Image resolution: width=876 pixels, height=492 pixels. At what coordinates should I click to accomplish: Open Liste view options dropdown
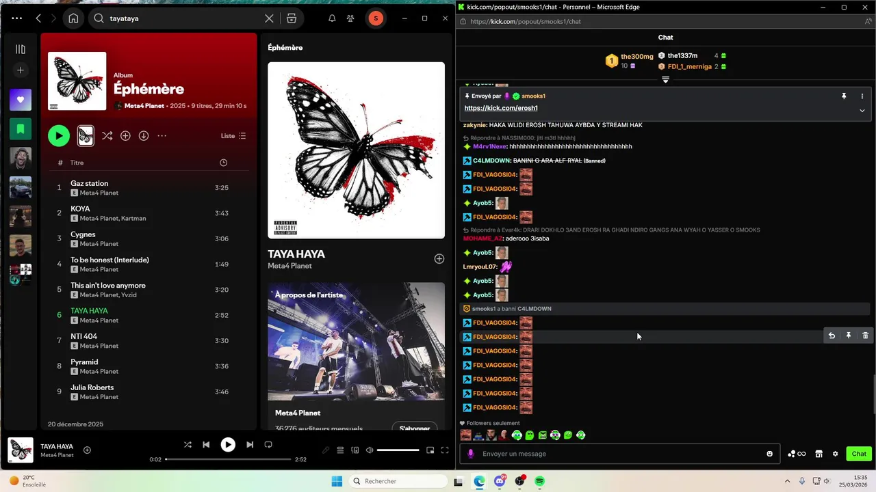pyautogui.click(x=233, y=136)
